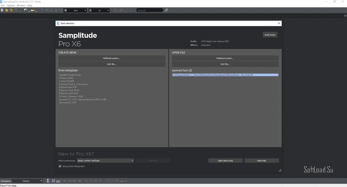The image size is (347, 187).
Task: Click the pencil edit icon in bottom bar
Action: point(126,181)
